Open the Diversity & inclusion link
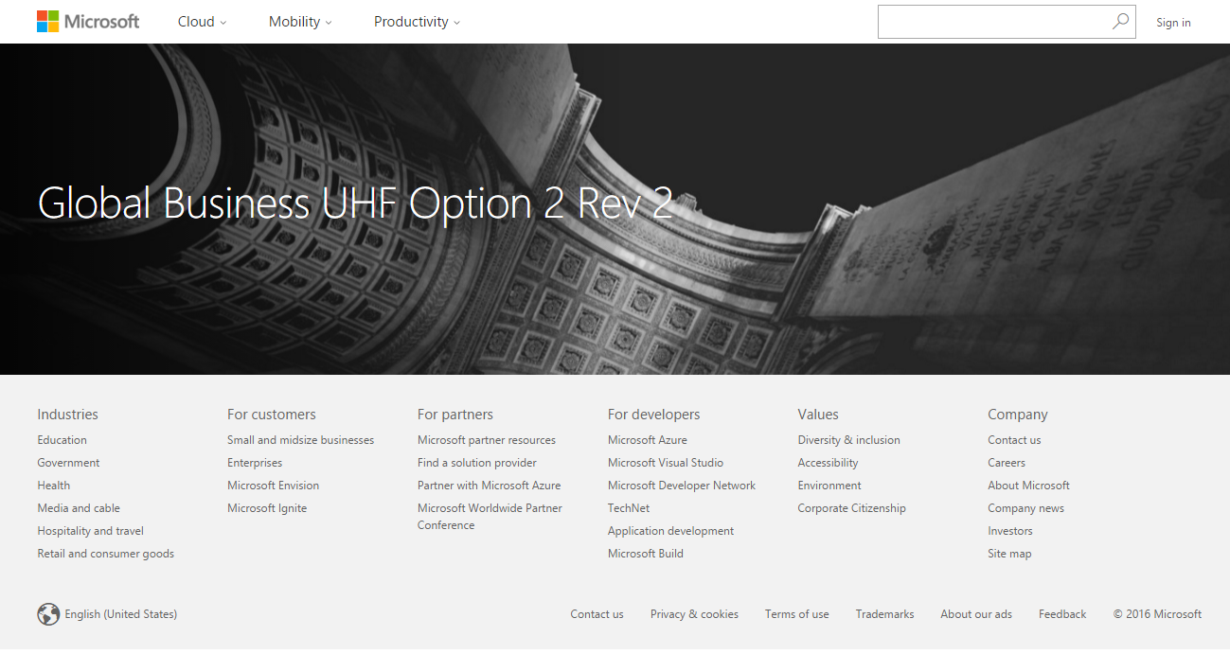Screen dimensions: 1230x654 click(x=849, y=440)
